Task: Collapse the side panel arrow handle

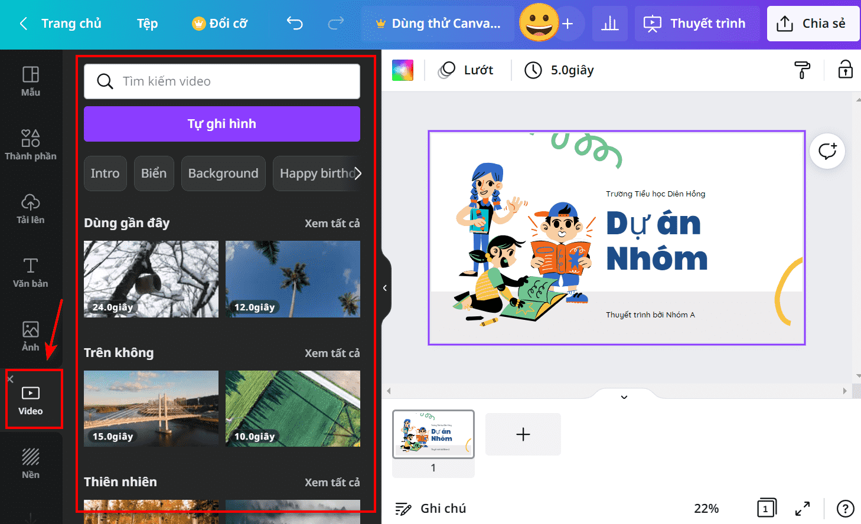Action: [x=385, y=288]
